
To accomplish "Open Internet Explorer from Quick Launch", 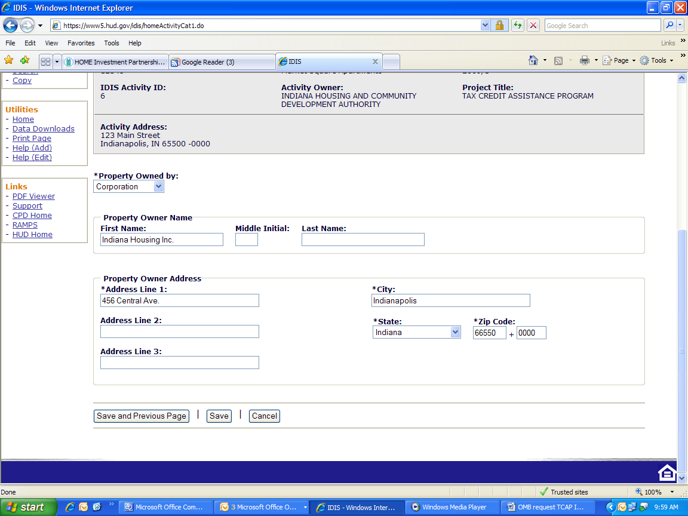I will click(70, 507).
